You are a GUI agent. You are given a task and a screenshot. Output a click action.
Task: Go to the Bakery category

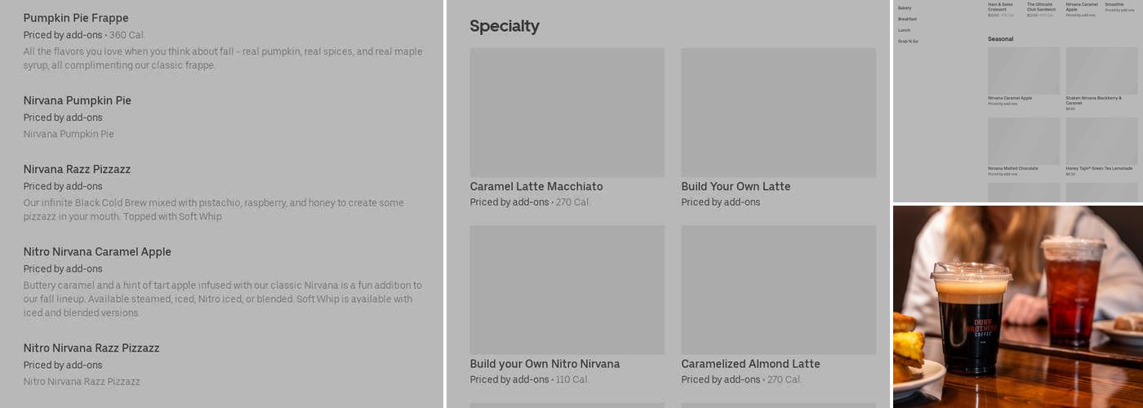coord(905,8)
